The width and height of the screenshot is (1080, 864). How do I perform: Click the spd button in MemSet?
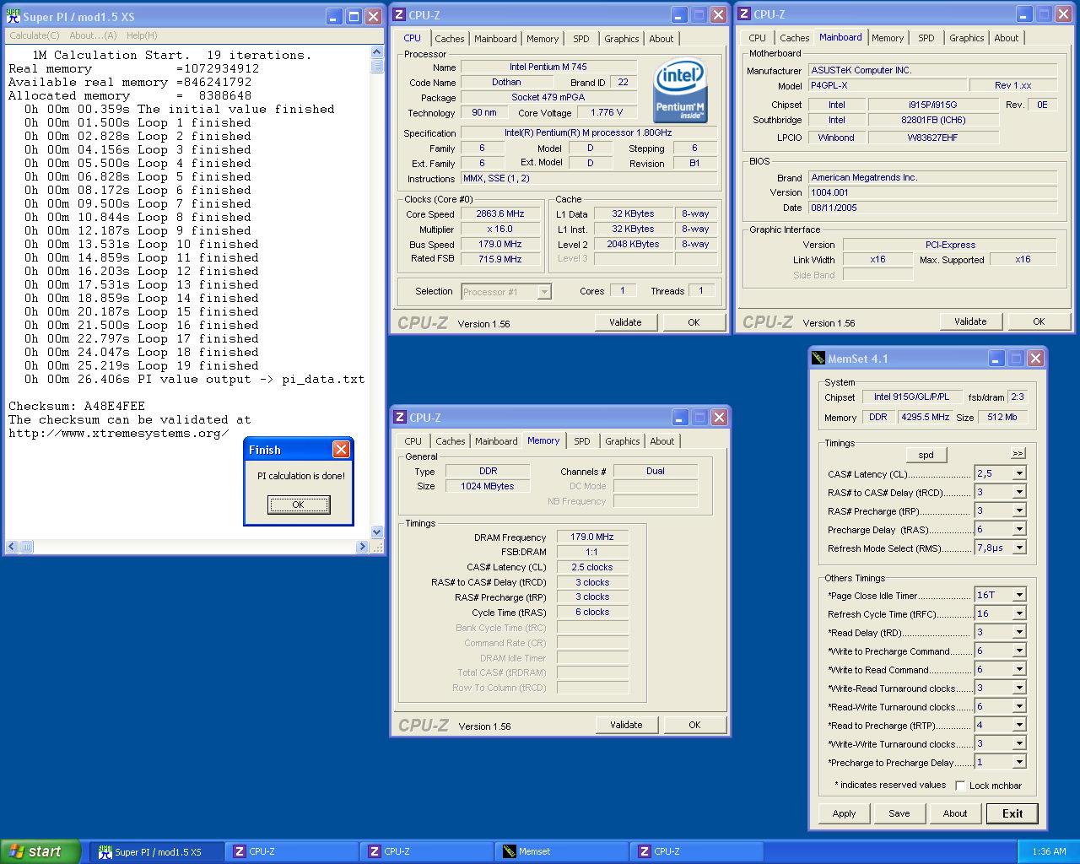pyautogui.click(x=926, y=455)
